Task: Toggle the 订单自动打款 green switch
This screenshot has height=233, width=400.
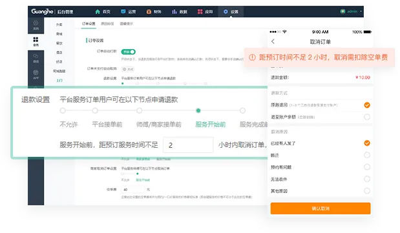Action: [129, 52]
